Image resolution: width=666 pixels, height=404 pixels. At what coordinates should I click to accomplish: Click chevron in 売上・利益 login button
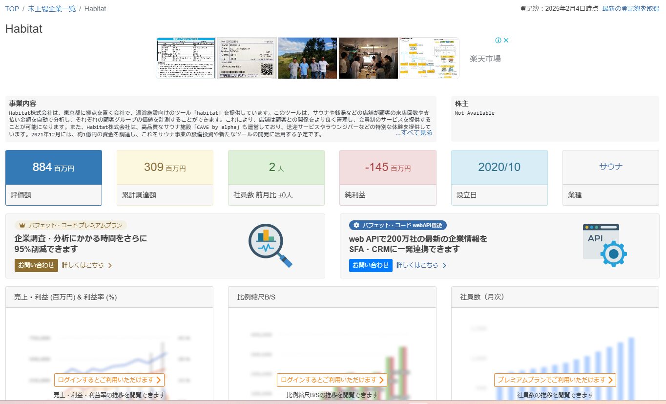159,380
